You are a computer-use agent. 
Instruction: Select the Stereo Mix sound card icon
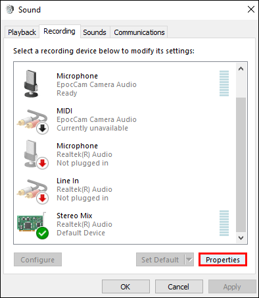32,225
